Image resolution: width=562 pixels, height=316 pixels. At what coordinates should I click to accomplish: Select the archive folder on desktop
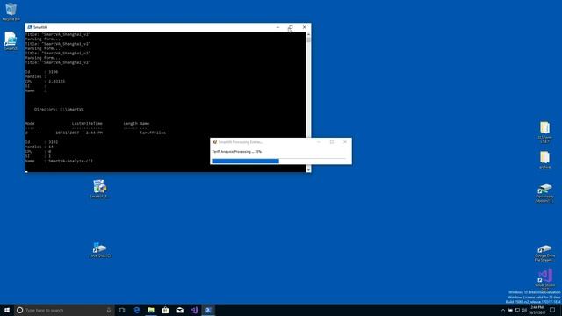coord(544,160)
